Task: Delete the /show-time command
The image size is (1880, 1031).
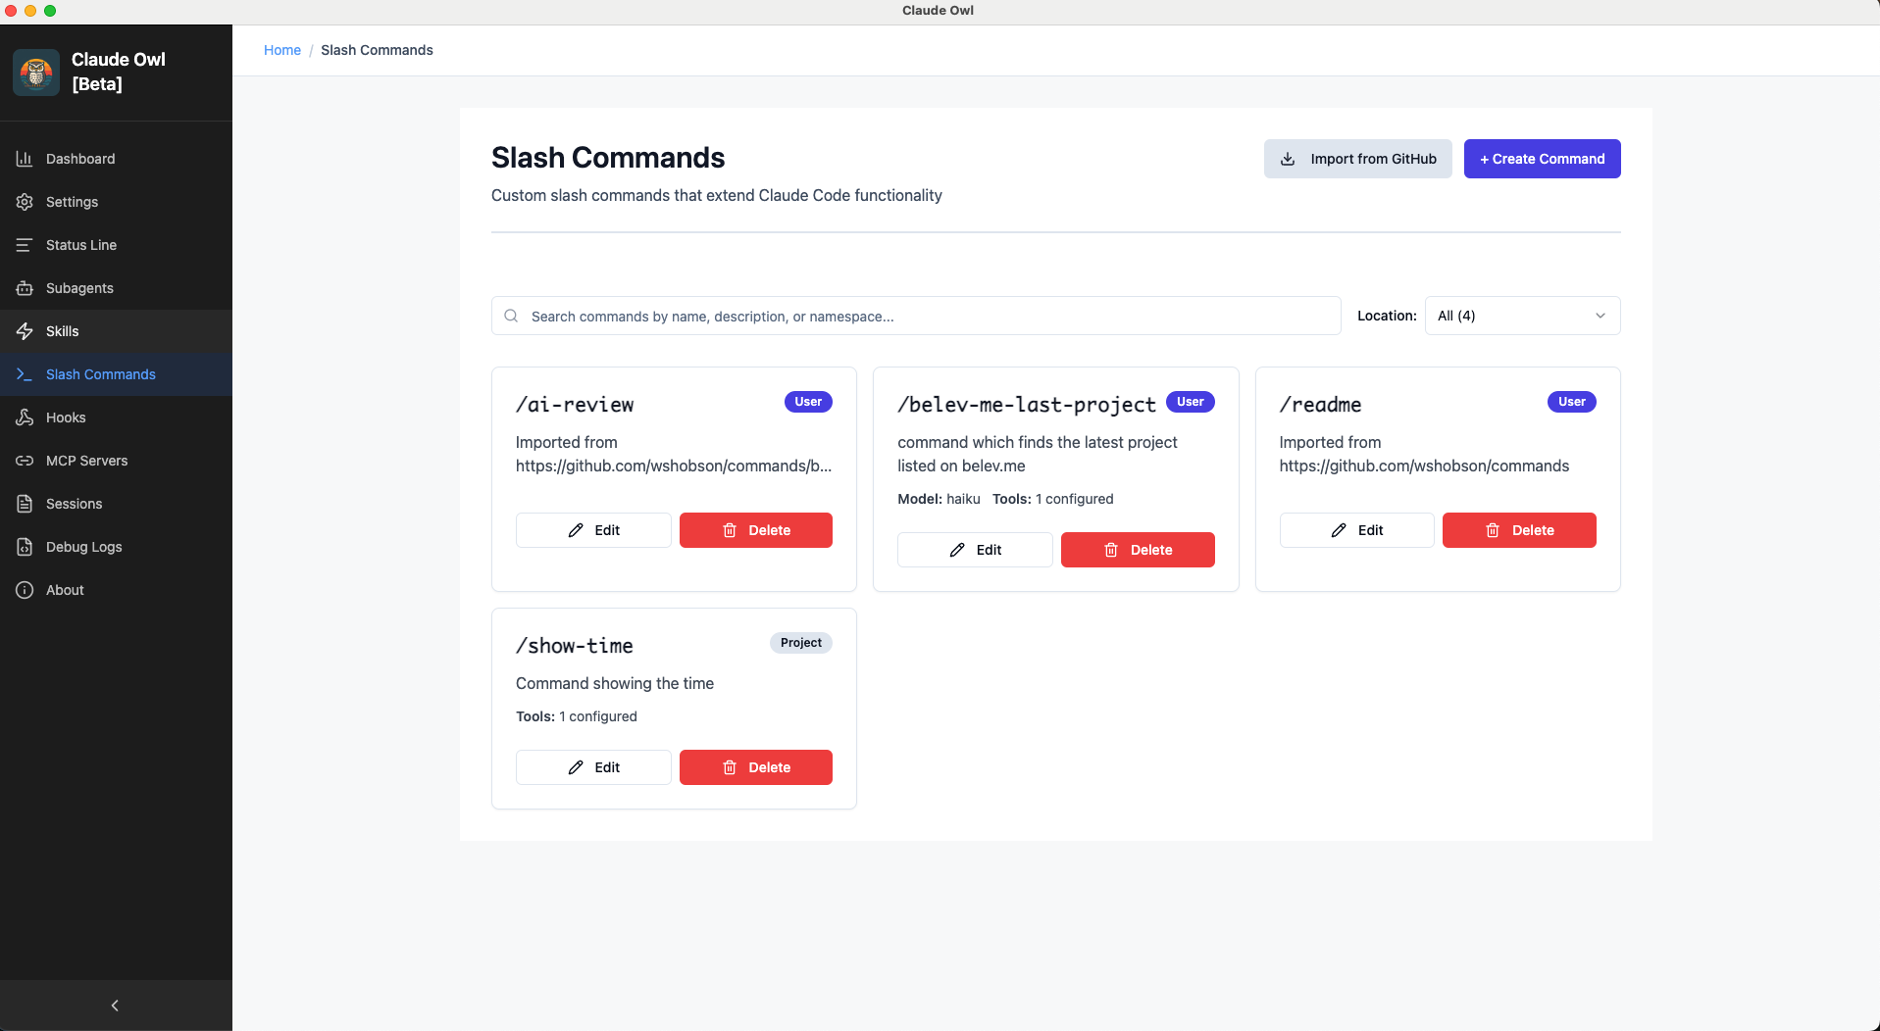Action: coord(756,767)
